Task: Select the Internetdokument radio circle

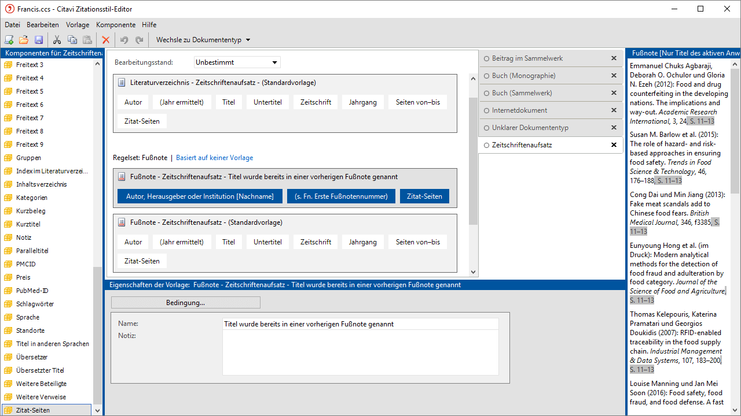Action: (487, 110)
